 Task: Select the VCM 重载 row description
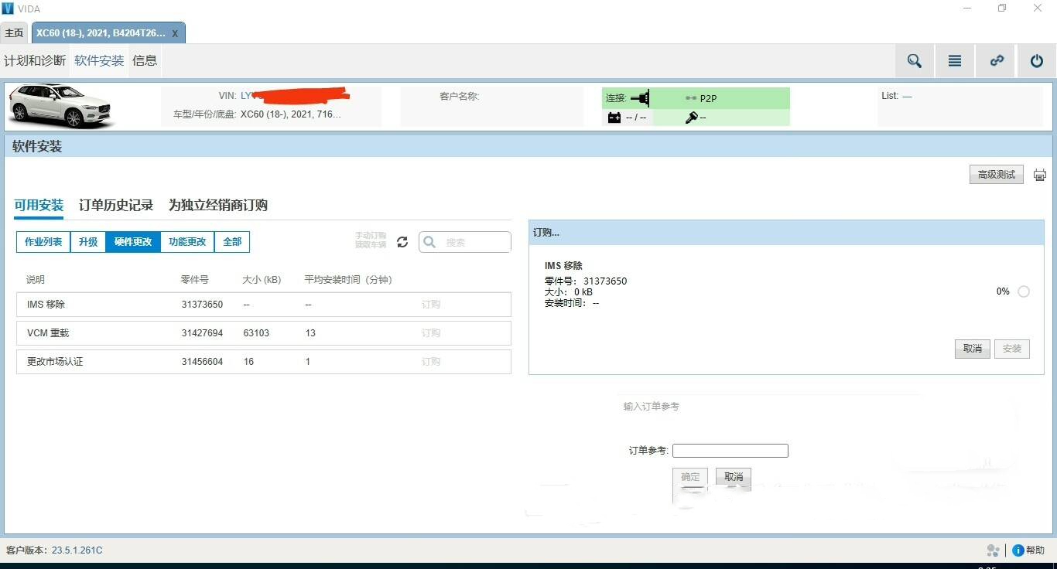[x=48, y=333]
